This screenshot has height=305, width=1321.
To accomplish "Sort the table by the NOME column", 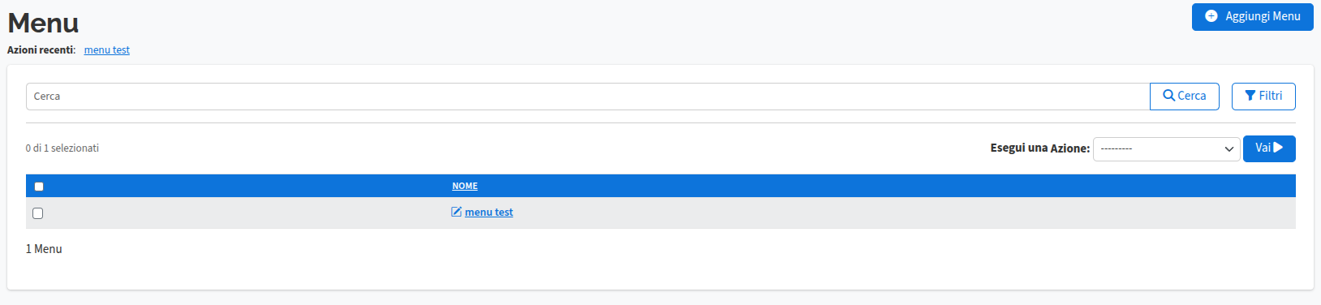I will tap(465, 186).
